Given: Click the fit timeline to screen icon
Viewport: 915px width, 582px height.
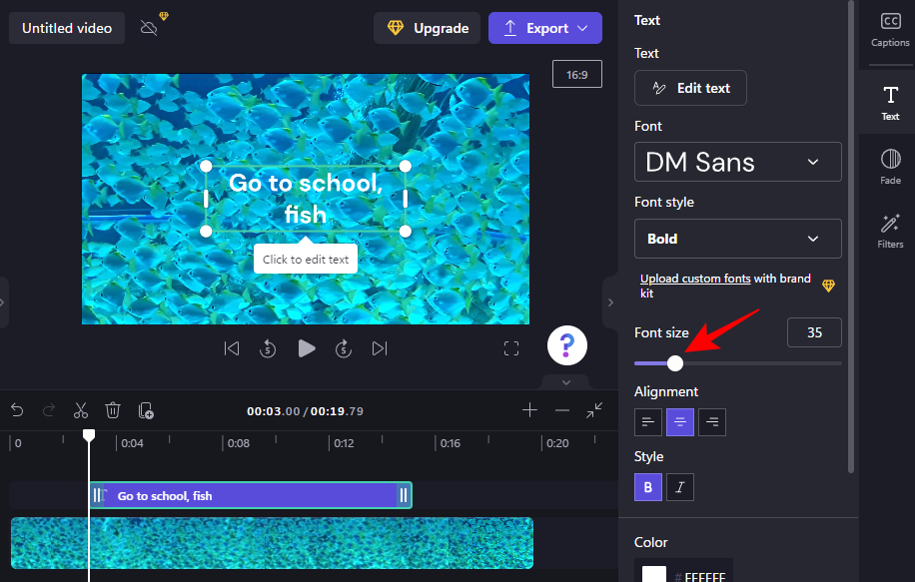Looking at the screenshot, I should pyautogui.click(x=595, y=410).
